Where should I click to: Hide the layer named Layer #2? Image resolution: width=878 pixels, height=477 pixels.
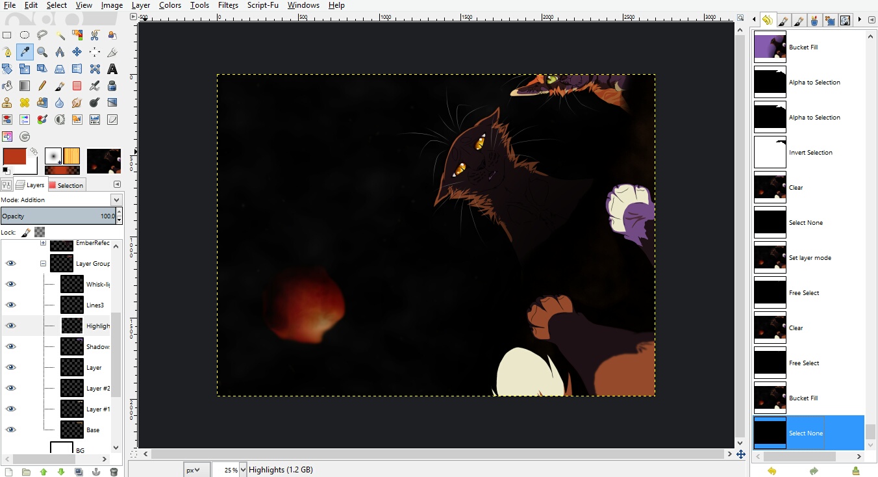(10, 388)
